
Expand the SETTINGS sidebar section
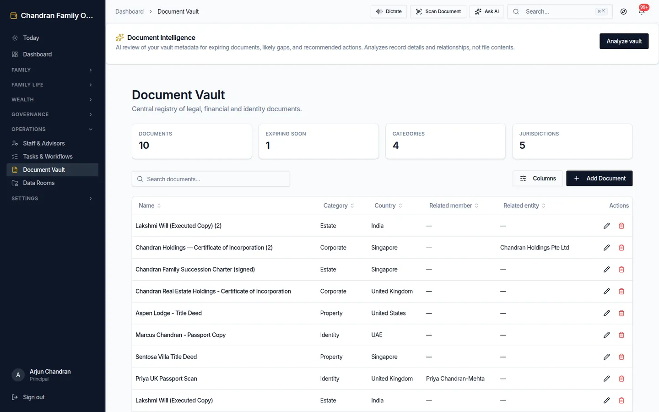tap(52, 198)
